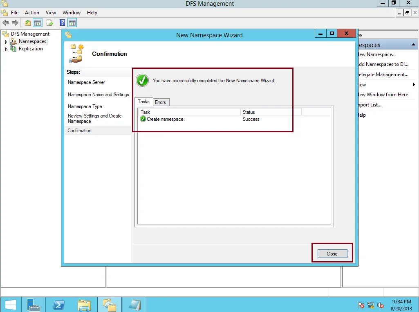Click the DFS Management window title icon

click(4, 3)
